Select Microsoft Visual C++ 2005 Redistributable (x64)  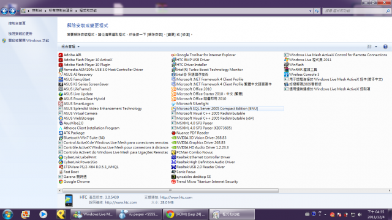coord(213,118)
